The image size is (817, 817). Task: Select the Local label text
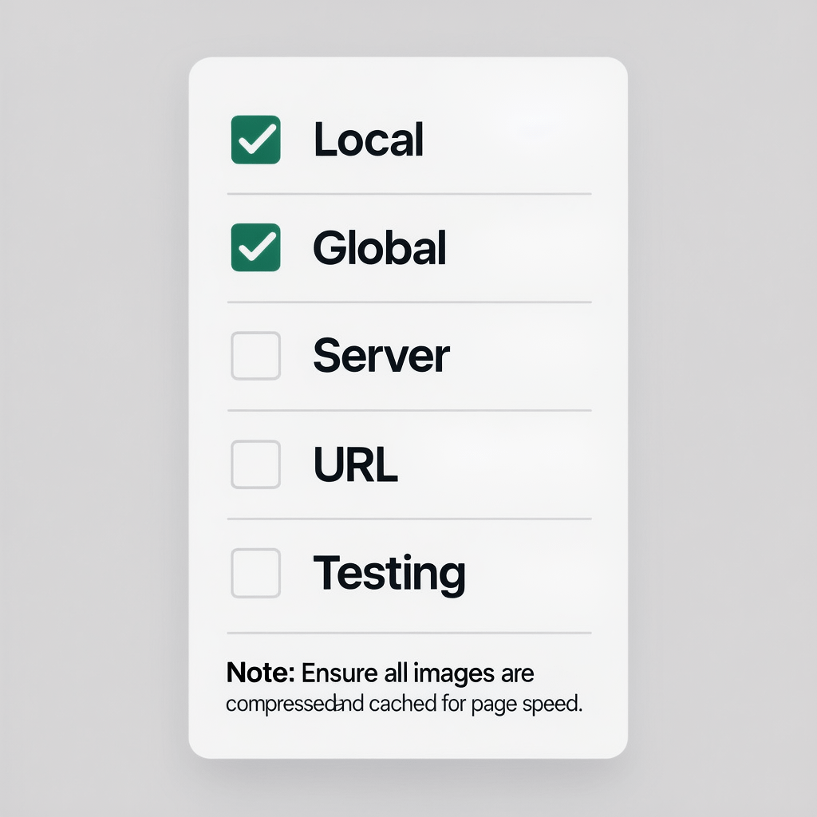(x=369, y=140)
